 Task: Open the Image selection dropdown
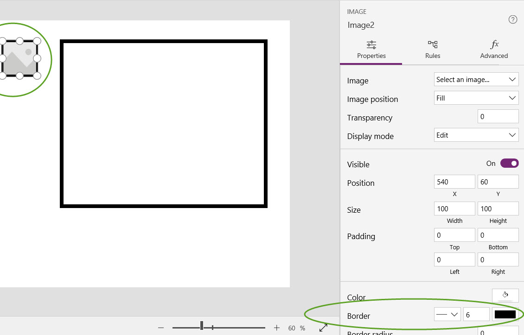pyautogui.click(x=476, y=80)
